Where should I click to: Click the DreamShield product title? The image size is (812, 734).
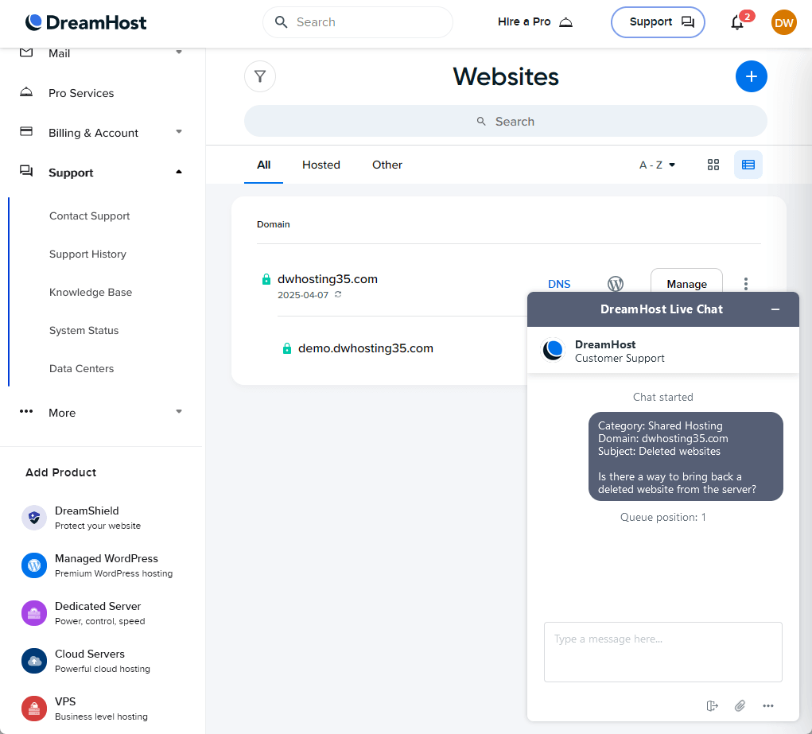(x=87, y=511)
